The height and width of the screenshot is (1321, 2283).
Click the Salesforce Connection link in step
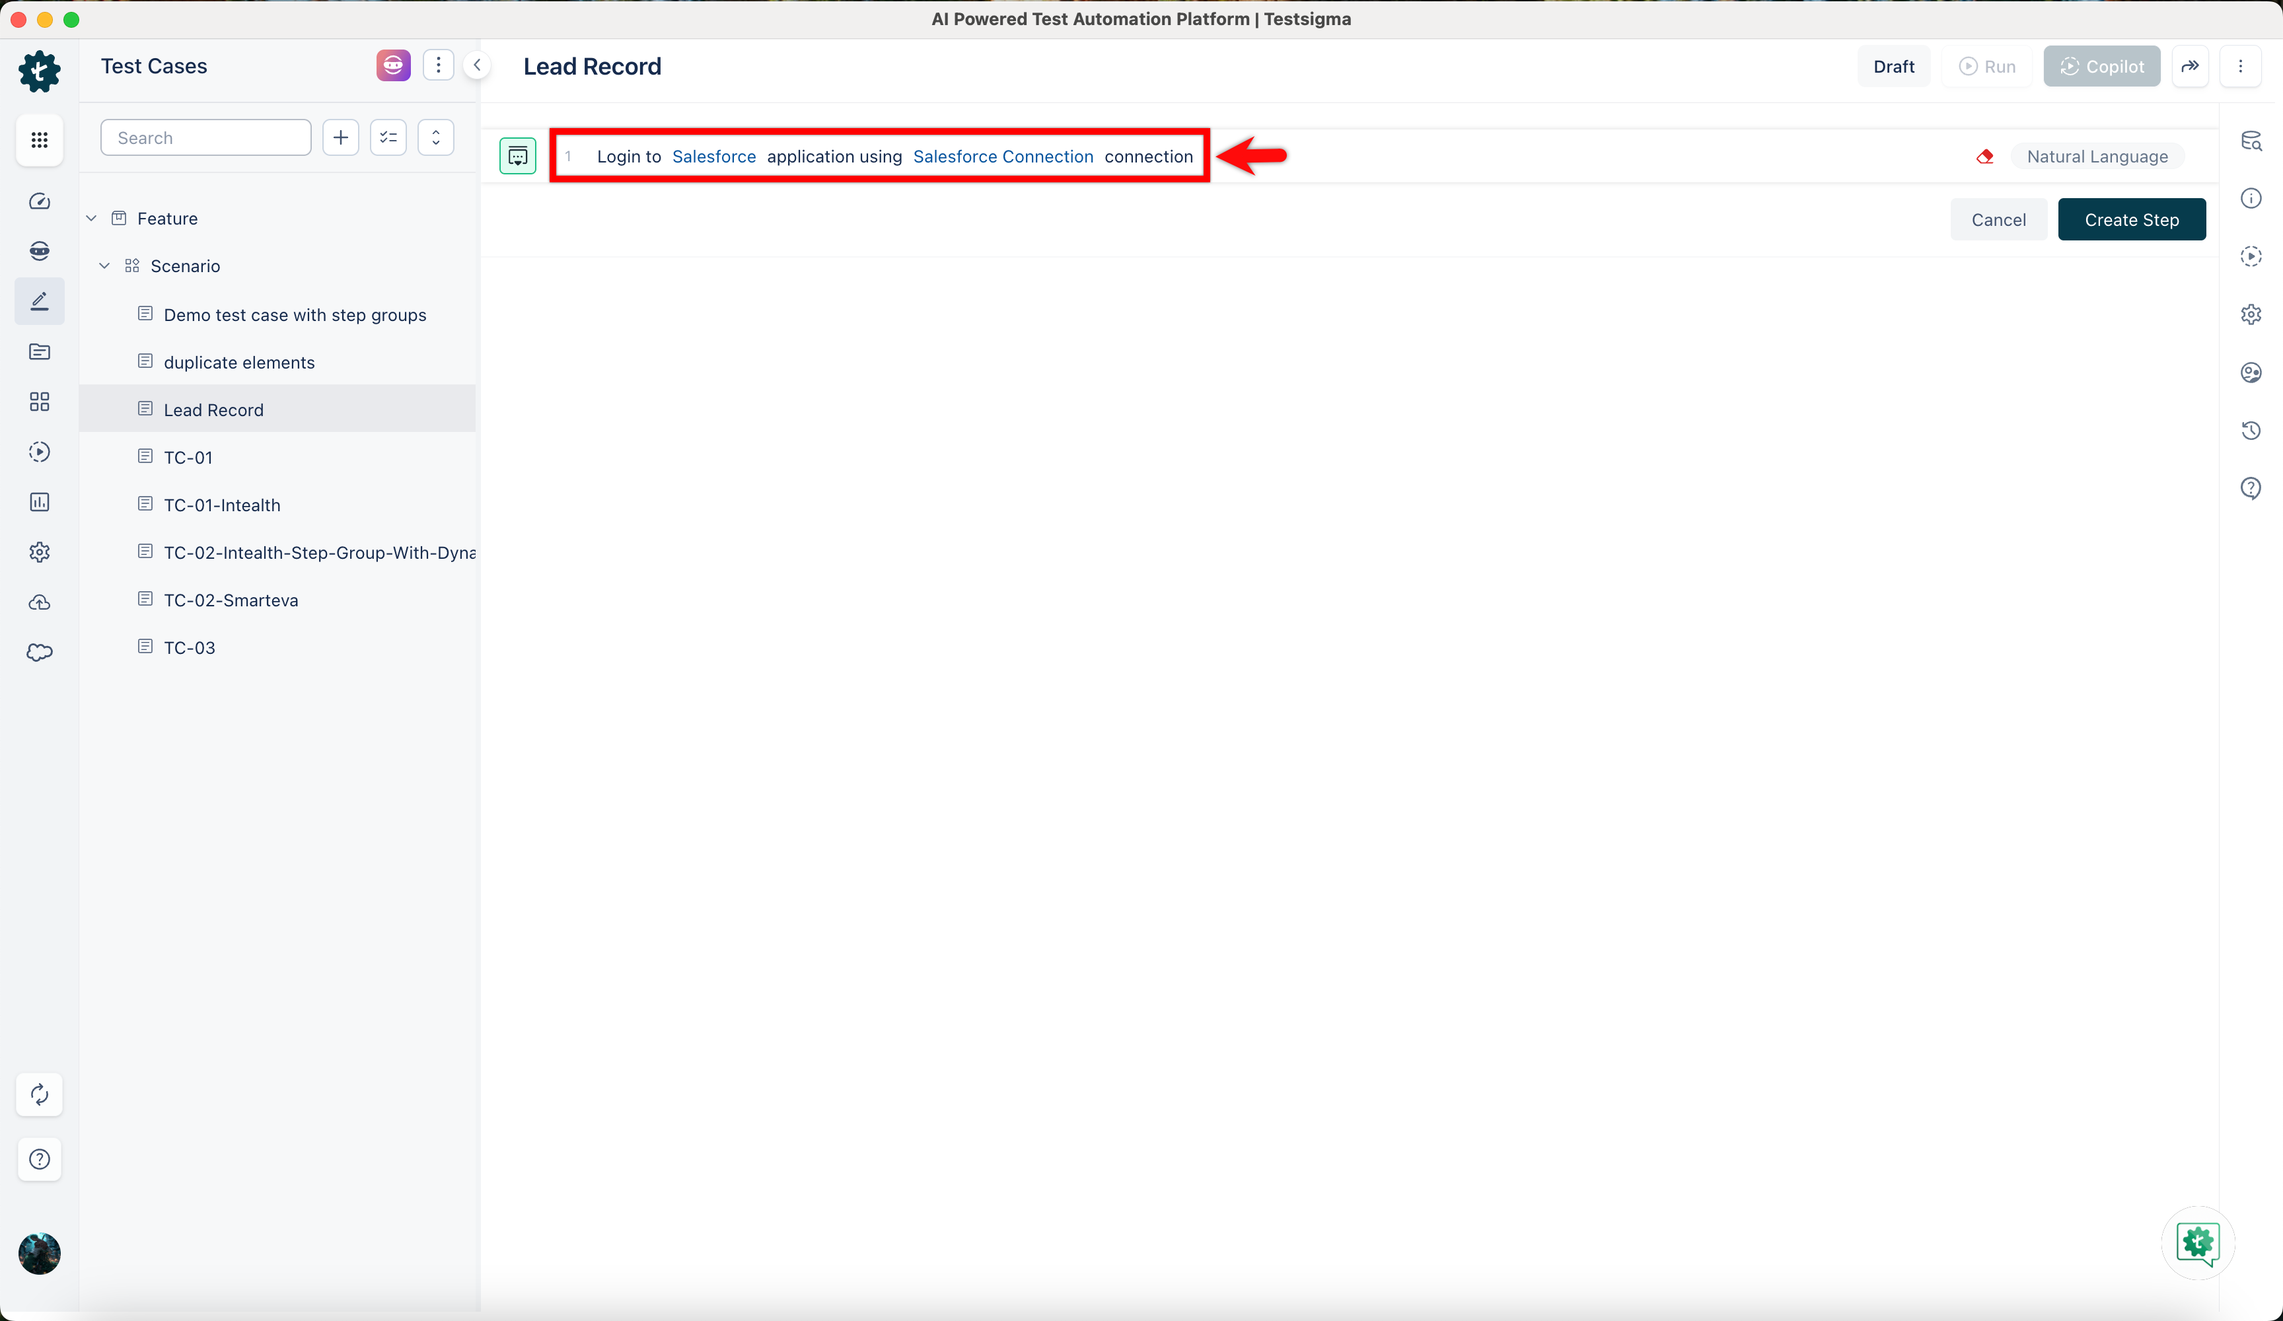click(x=1003, y=157)
